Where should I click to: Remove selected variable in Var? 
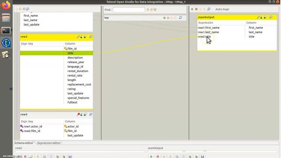(168, 18)
